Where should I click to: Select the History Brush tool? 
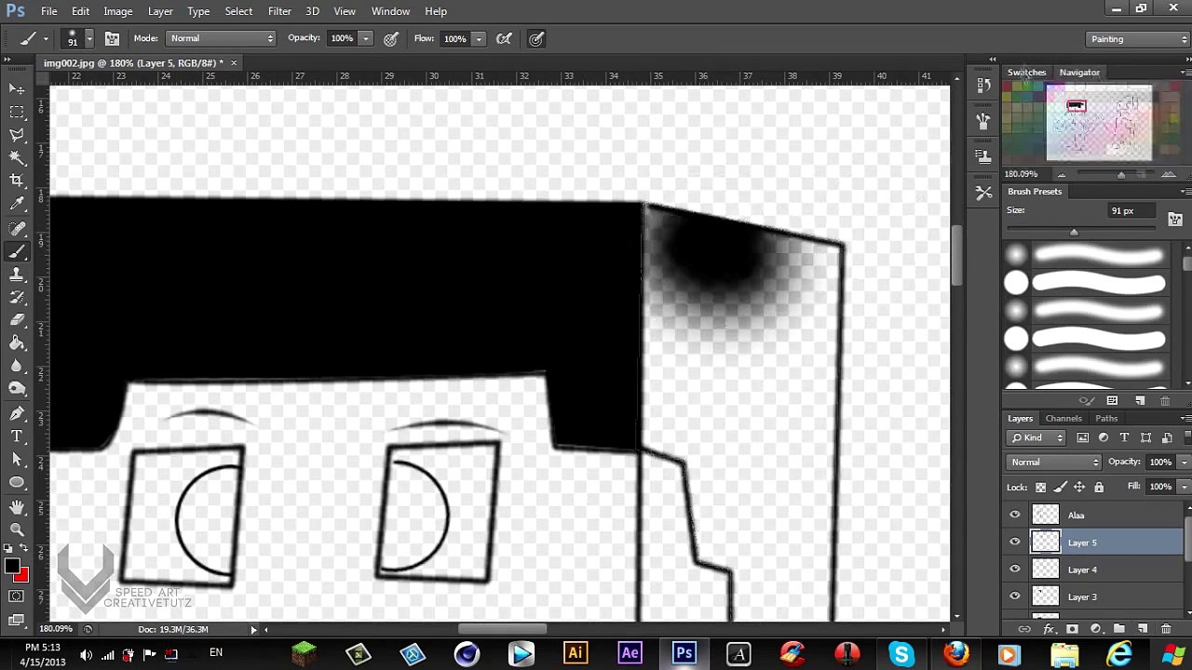tap(17, 297)
